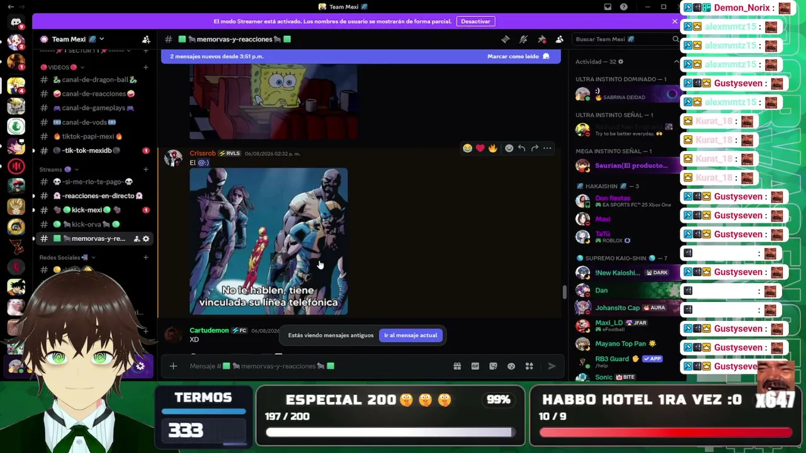Add channel to Redes Sociales category
The height and width of the screenshot is (453, 806).
(x=146, y=257)
